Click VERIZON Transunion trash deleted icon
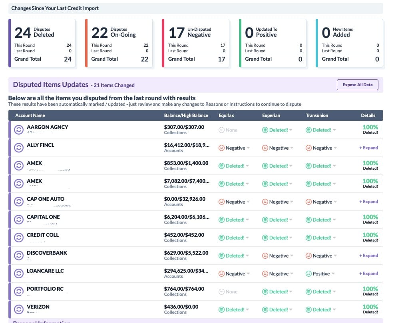The height and width of the screenshot is (323, 394). [x=308, y=310]
